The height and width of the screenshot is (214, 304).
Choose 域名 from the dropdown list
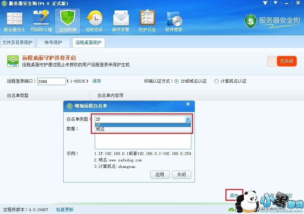pos(143,129)
